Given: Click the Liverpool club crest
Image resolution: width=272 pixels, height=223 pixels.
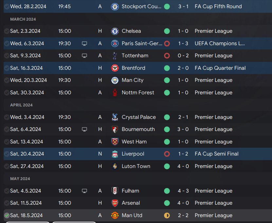Looking at the screenshot, I should click(115, 154).
